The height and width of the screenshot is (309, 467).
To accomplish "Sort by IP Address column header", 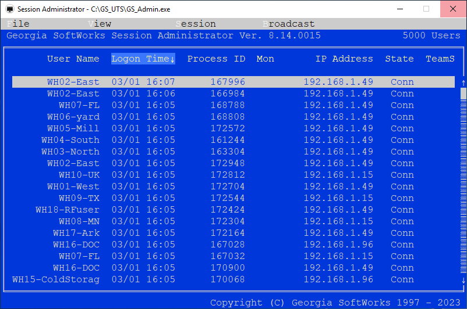I will [344, 59].
